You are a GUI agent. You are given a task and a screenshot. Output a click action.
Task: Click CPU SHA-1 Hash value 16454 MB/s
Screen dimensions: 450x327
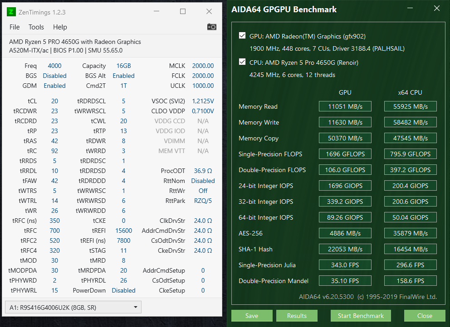click(x=411, y=249)
